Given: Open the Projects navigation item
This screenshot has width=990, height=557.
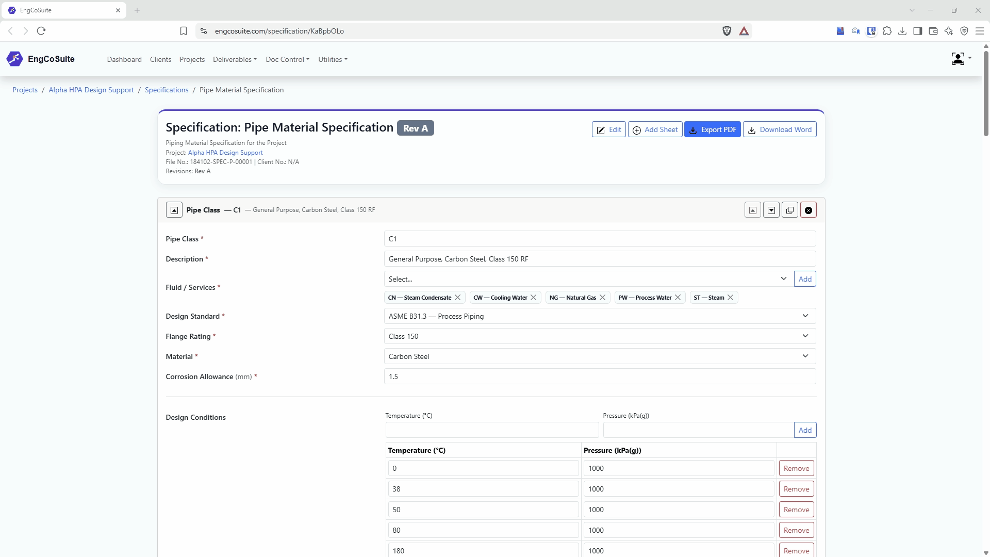Looking at the screenshot, I should click(x=192, y=59).
